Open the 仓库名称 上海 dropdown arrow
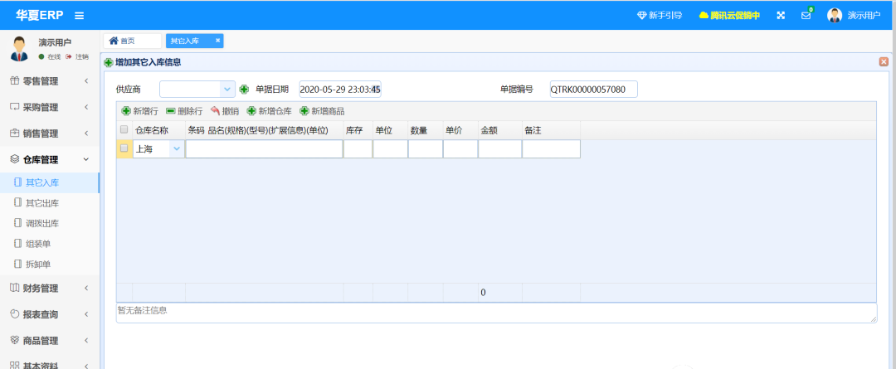This screenshot has width=896, height=369. (177, 148)
